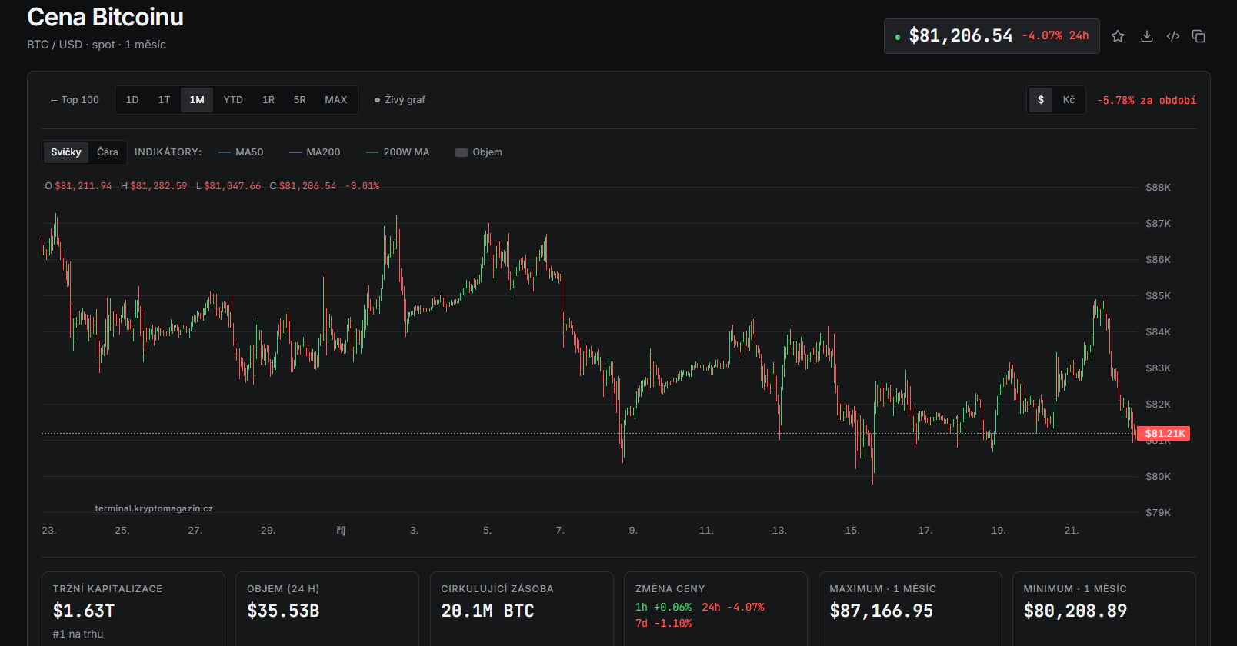Toggle the Živý graf live indicator
The height and width of the screenshot is (646, 1237).
point(400,100)
